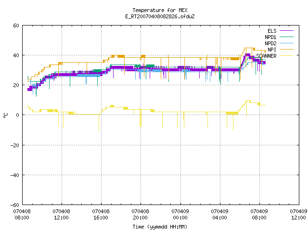Click the x-axis label 070408 12:00
The width and height of the screenshot is (308, 231).
tap(62, 215)
